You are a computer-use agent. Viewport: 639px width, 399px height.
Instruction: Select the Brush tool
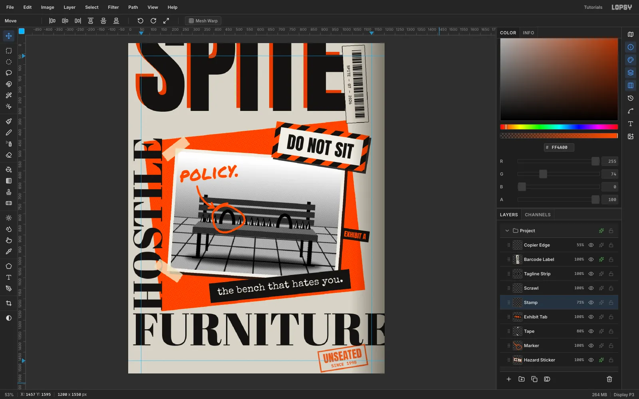(x=9, y=121)
